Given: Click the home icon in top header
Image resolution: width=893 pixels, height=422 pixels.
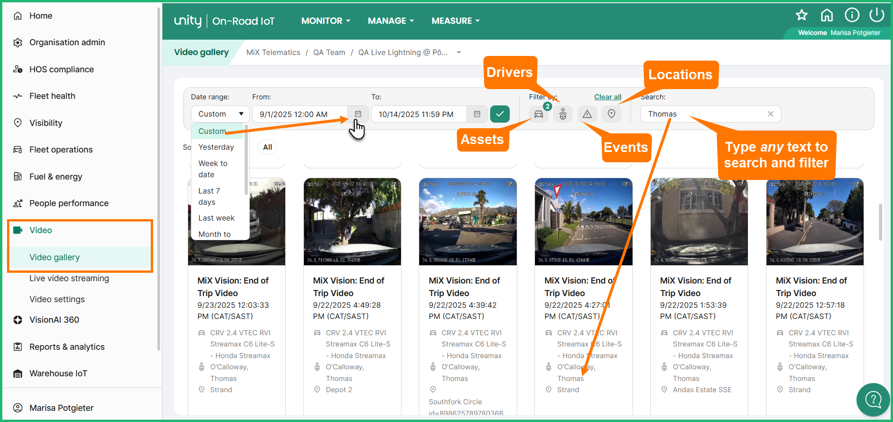Looking at the screenshot, I should tap(827, 15).
